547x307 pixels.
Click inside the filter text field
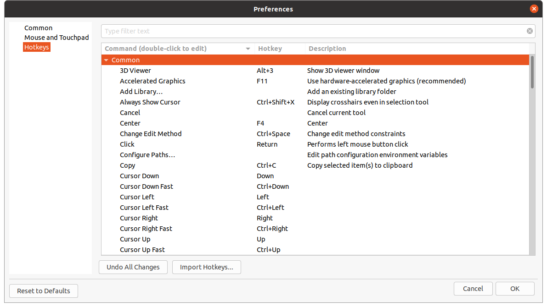tap(276, 31)
